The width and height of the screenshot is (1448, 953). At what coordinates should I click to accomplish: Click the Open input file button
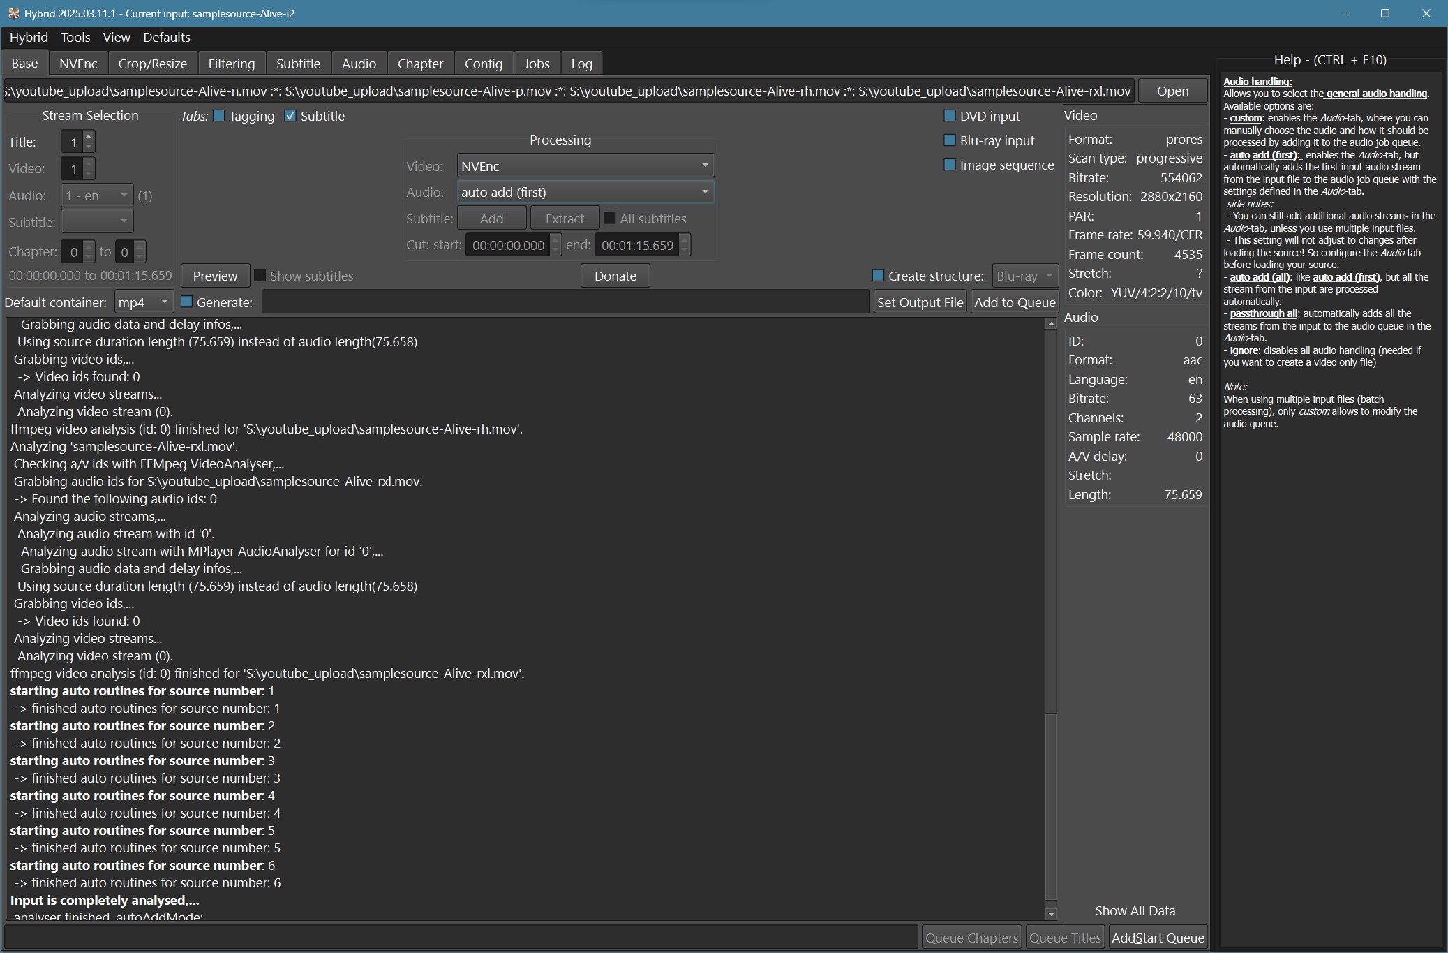pyautogui.click(x=1172, y=91)
